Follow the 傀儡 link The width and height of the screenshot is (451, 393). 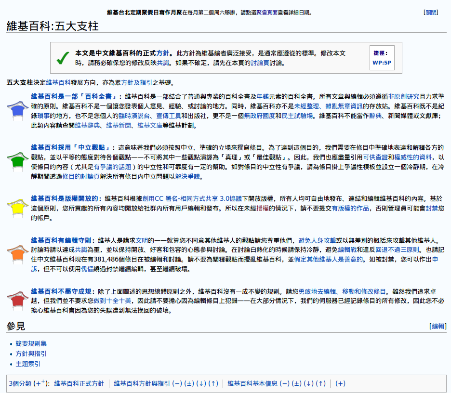(x=87, y=269)
